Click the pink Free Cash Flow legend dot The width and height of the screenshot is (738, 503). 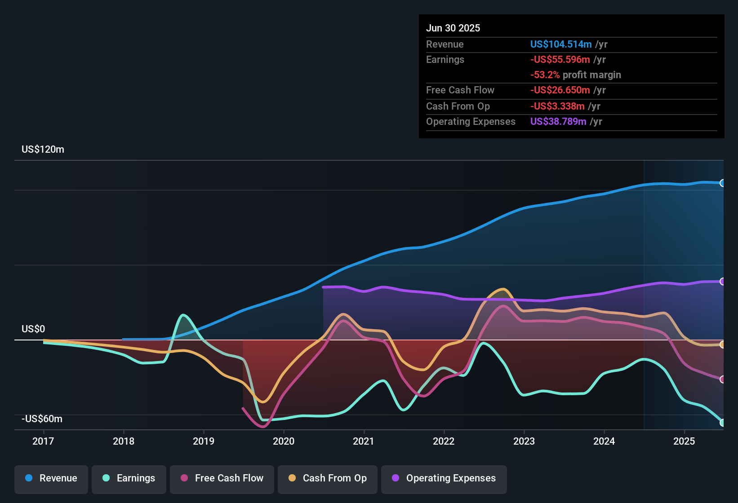[x=183, y=478]
